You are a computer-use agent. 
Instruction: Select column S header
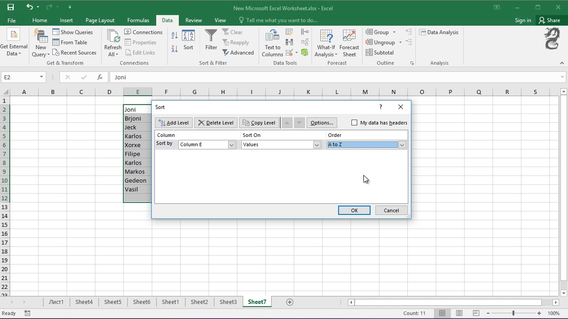coord(535,92)
